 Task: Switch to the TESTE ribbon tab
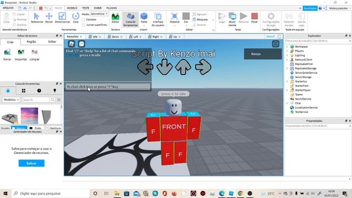86,8
